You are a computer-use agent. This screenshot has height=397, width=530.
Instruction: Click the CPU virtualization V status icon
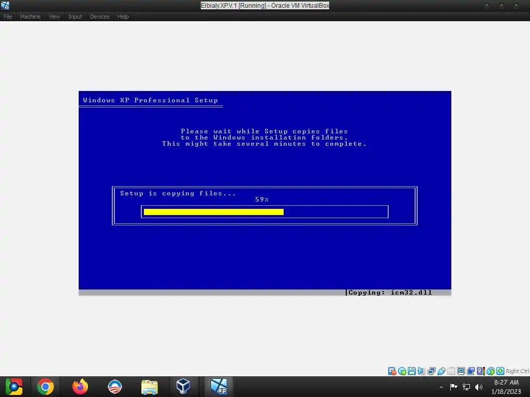click(481, 371)
